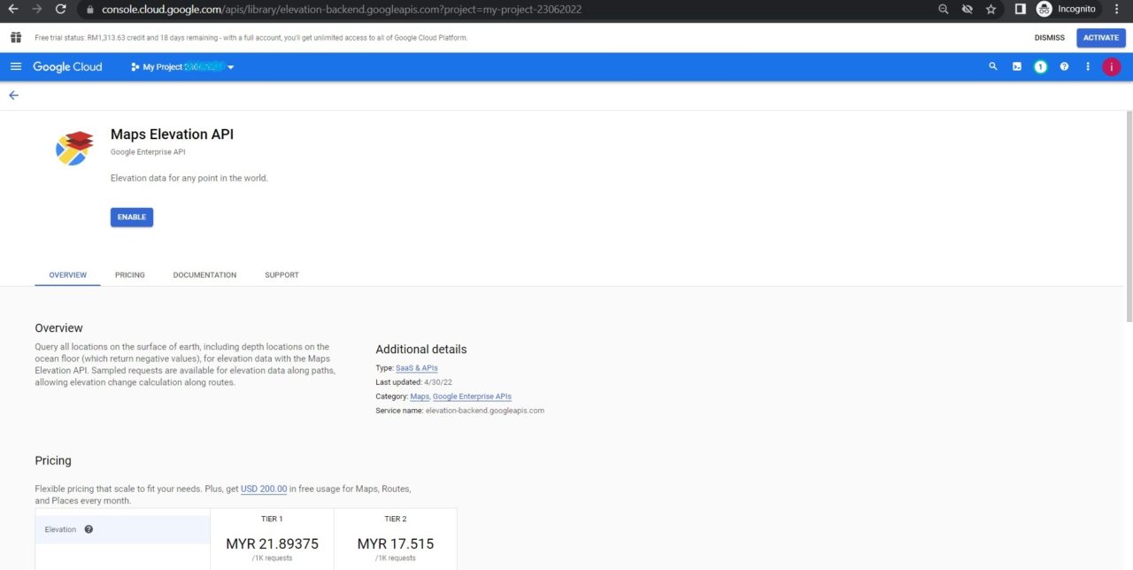
Task: Click the back arrow to leave API details
Action: click(12, 95)
